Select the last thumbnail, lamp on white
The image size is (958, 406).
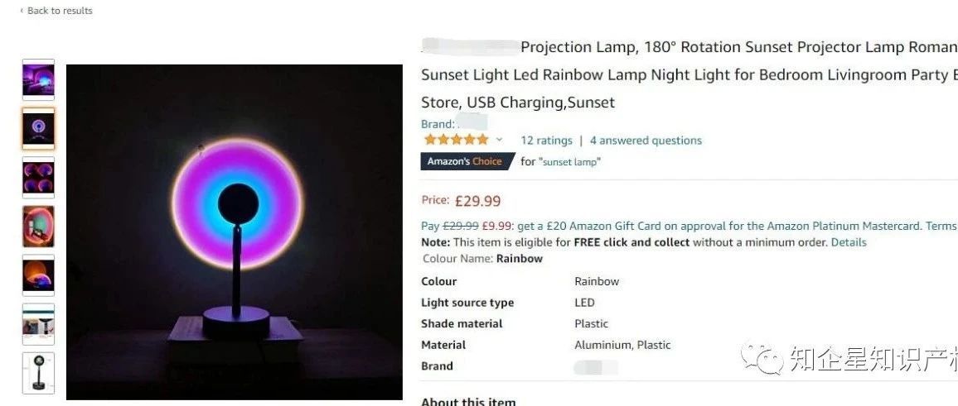38,373
